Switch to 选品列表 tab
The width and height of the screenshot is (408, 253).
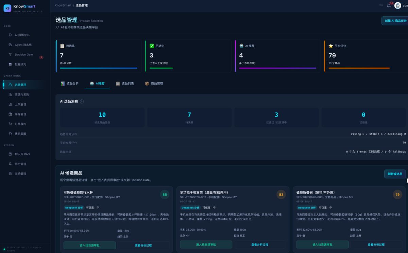coord(125,83)
